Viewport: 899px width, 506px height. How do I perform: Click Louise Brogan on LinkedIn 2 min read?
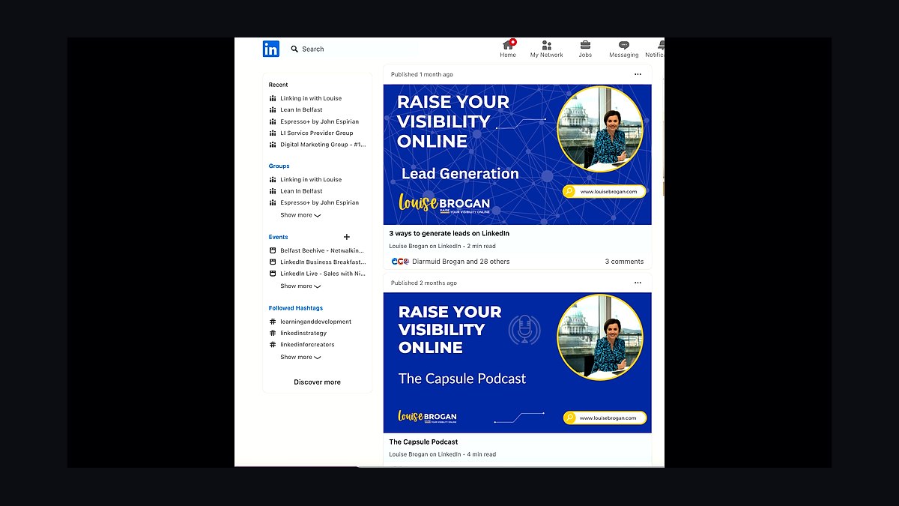tap(442, 246)
